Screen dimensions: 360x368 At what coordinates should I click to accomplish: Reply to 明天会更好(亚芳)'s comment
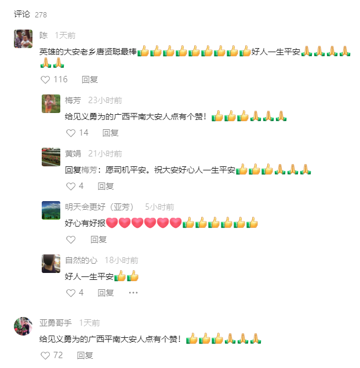pyautogui.click(x=99, y=239)
